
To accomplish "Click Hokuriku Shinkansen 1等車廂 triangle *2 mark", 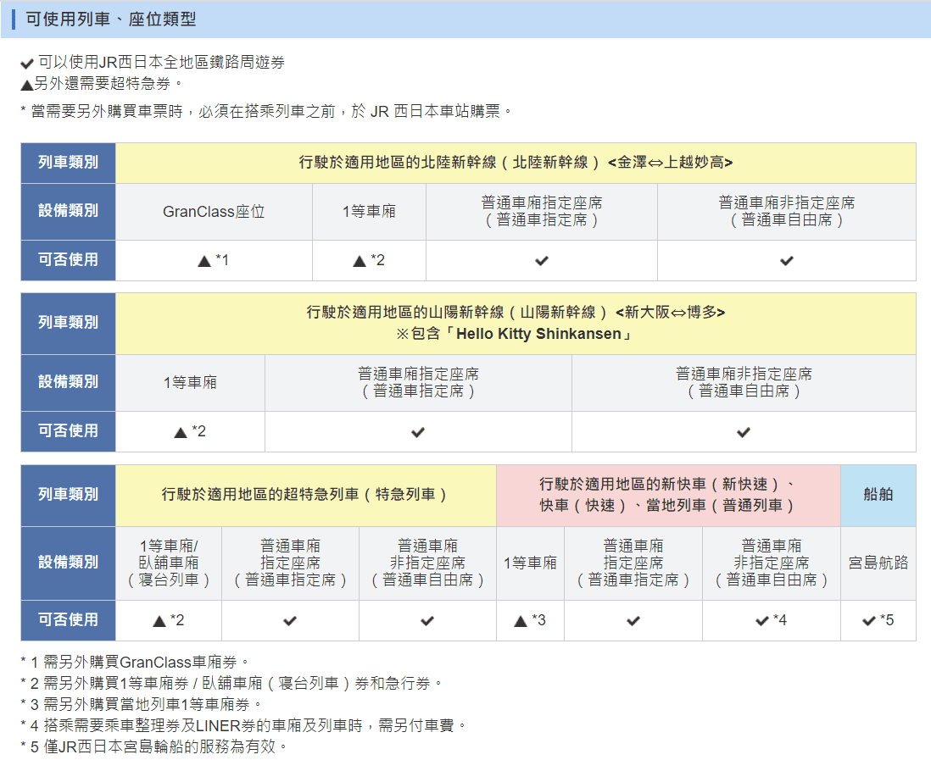I will (368, 261).
